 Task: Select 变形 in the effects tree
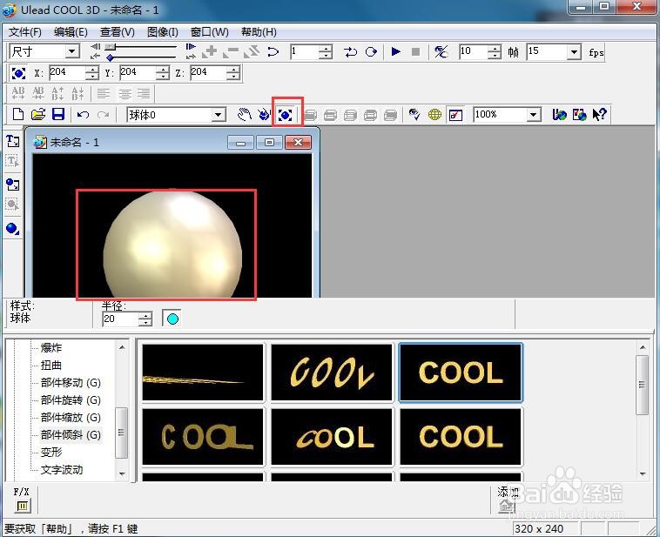click(51, 453)
